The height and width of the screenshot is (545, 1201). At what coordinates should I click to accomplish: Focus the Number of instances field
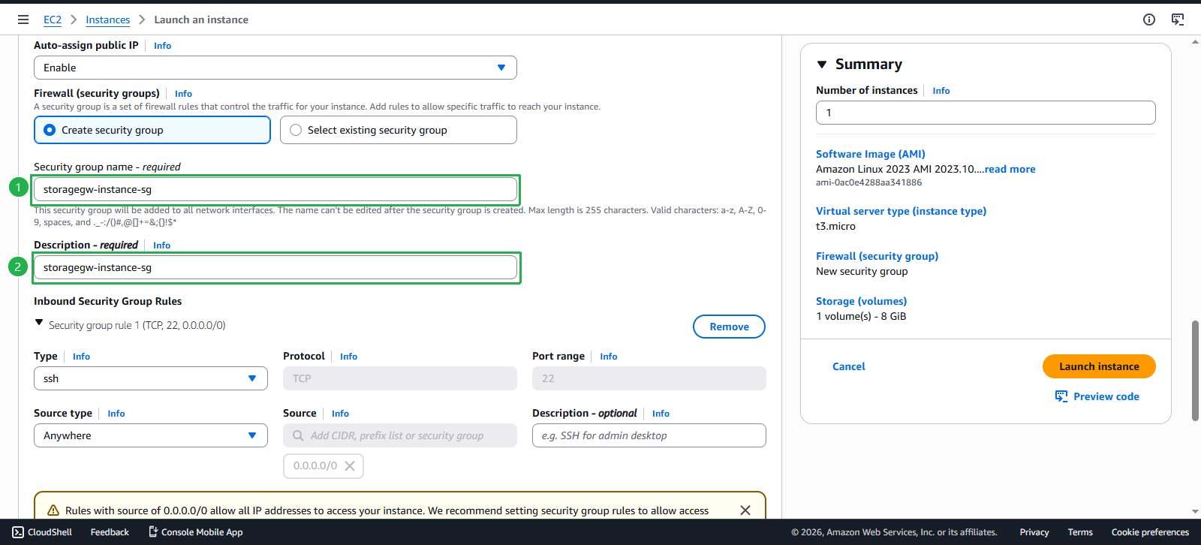pyautogui.click(x=986, y=113)
